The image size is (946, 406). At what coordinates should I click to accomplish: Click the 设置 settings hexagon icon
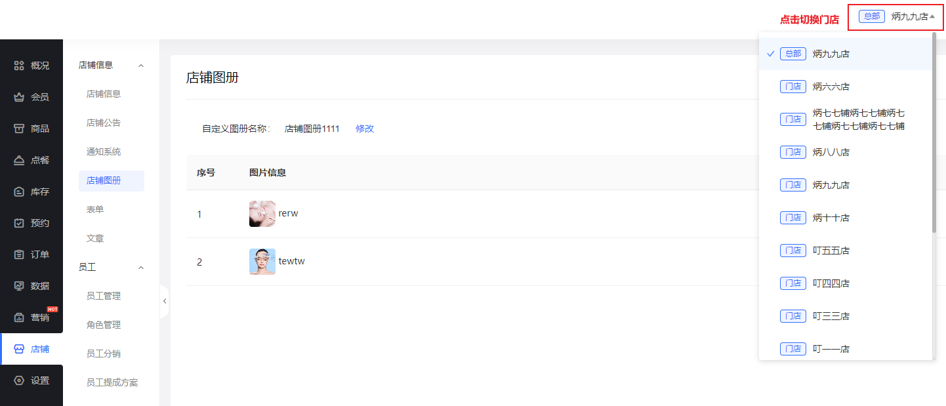(19, 380)
